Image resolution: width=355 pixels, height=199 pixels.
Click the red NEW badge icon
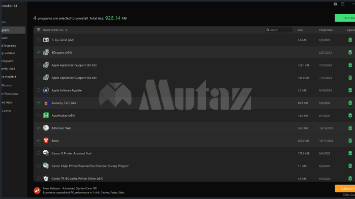coord(37,191)
